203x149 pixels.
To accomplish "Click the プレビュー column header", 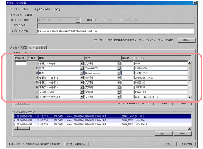I will click(161, 58).
